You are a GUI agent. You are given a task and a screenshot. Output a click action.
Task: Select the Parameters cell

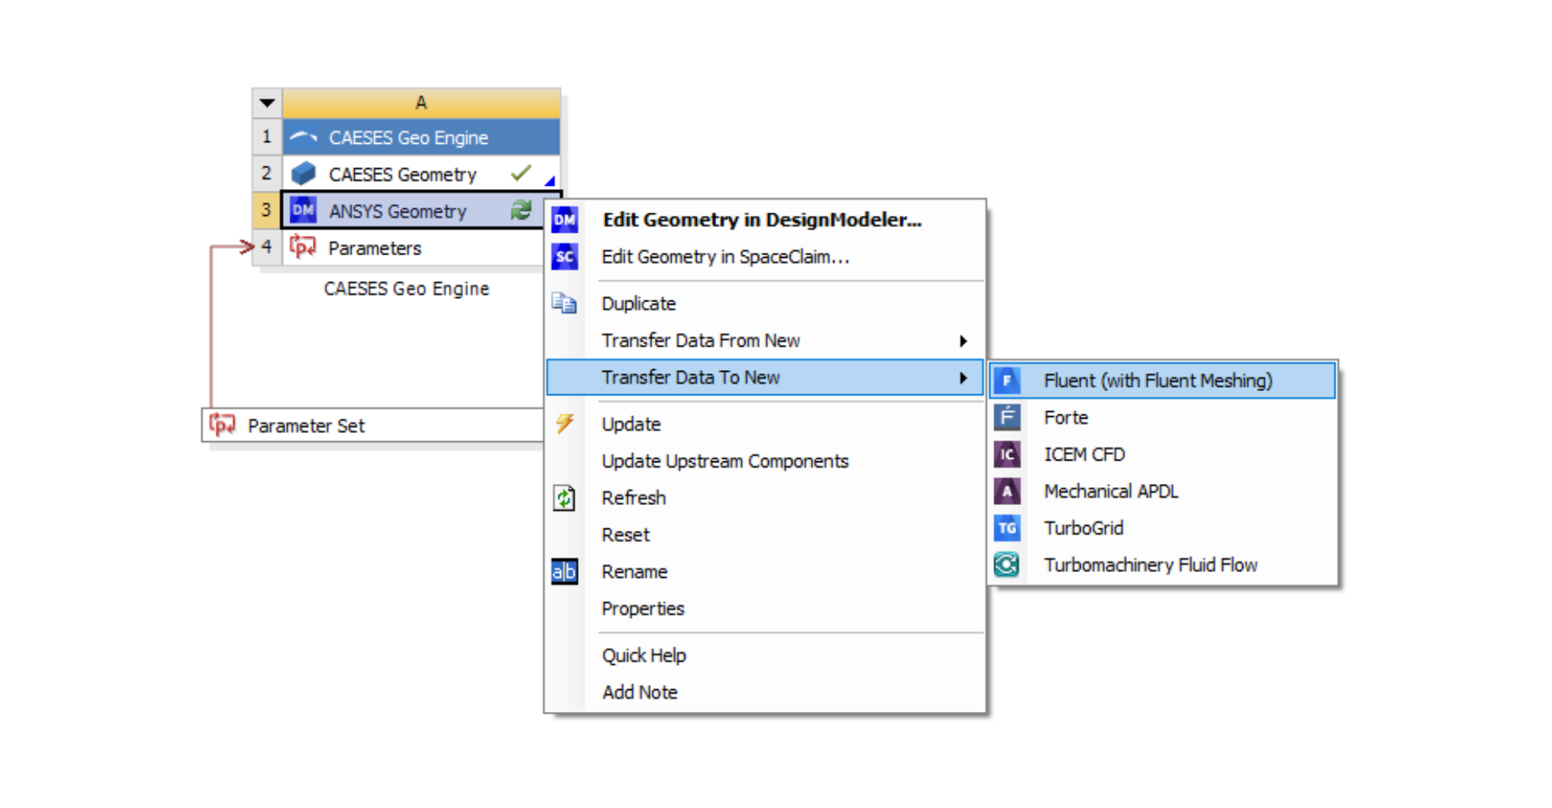[414, 247]
